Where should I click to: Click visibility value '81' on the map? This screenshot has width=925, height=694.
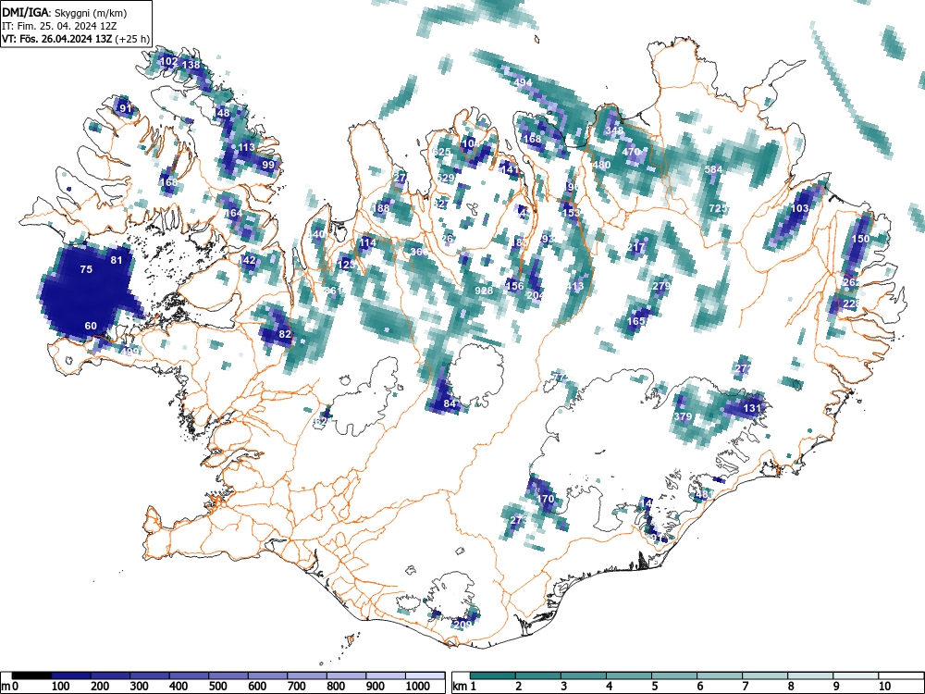point(117,260)
